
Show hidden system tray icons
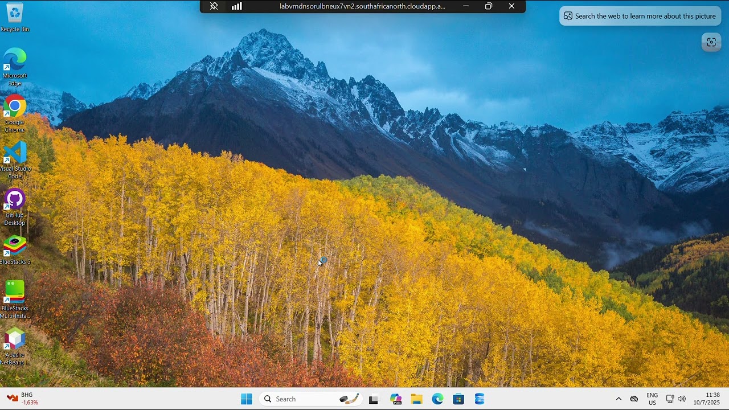[x=619, y=399]
